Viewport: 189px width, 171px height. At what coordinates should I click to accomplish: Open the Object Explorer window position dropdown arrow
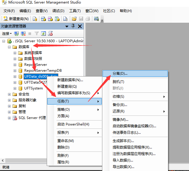tap(67, 26)
